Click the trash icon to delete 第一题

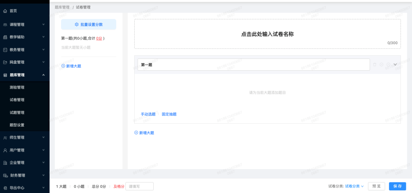tap(375, 65)
